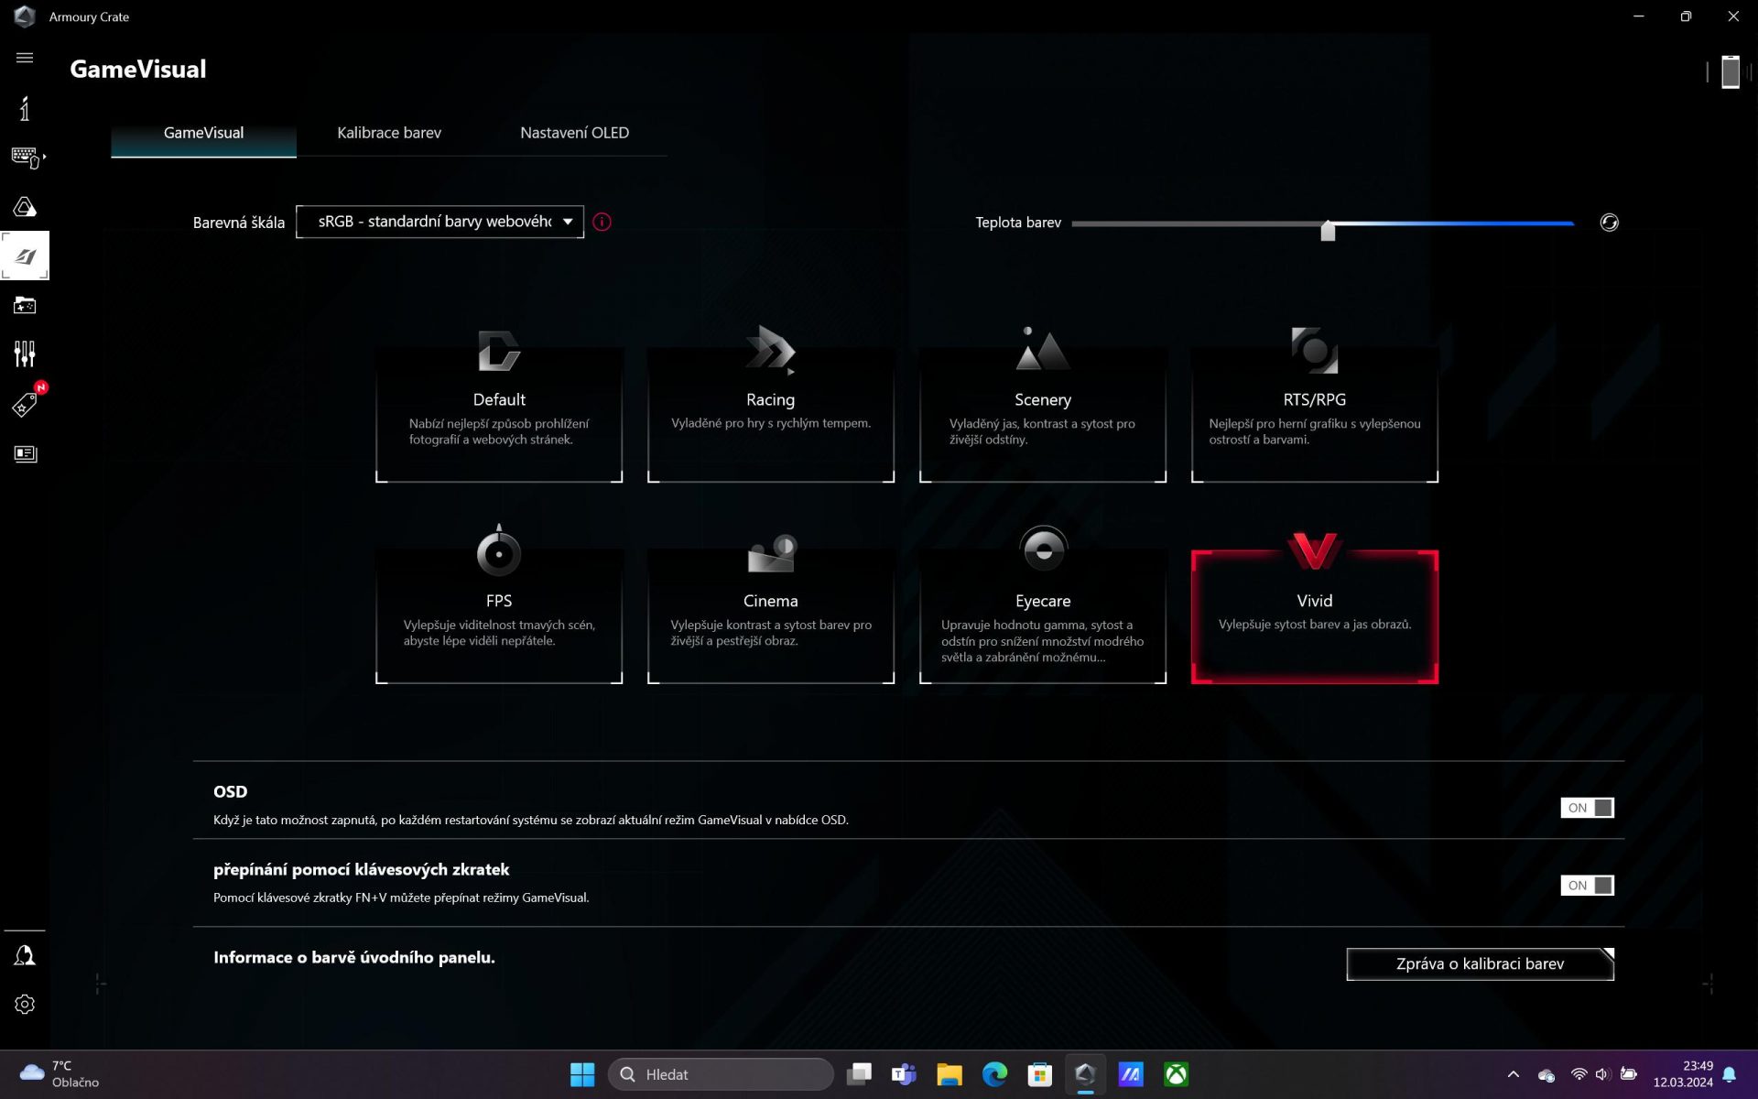Select the GameVisual sidebar icon

pos(25,256)
